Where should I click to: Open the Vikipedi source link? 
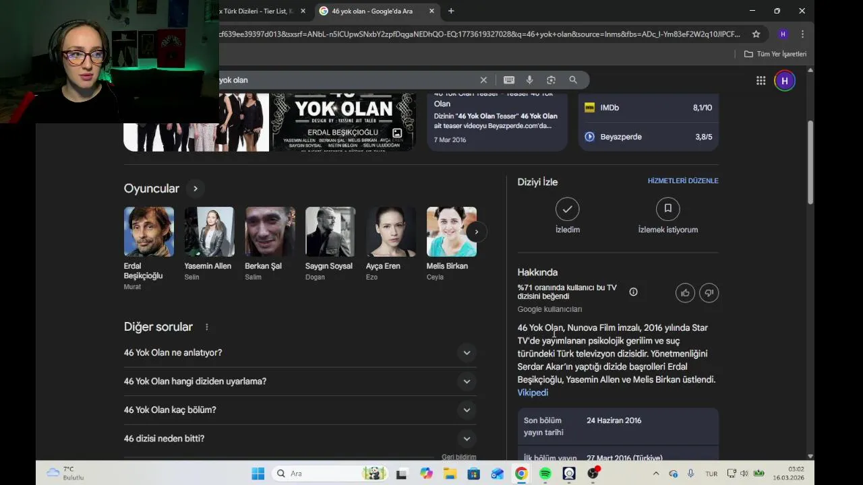[533, 393]
